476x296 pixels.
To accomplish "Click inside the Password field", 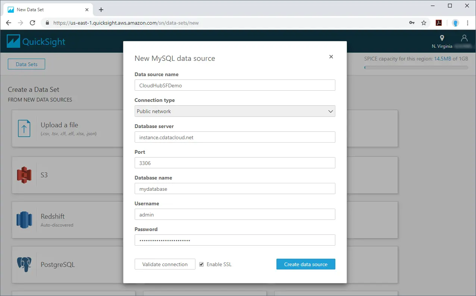I will pos(235,240).
